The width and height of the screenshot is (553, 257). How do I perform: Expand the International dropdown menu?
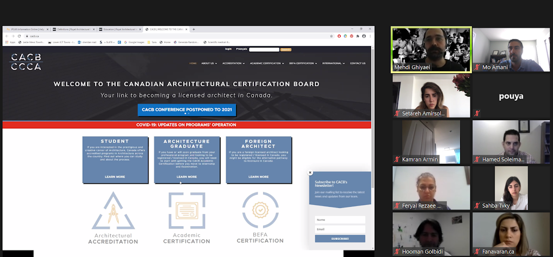(334, 64)
